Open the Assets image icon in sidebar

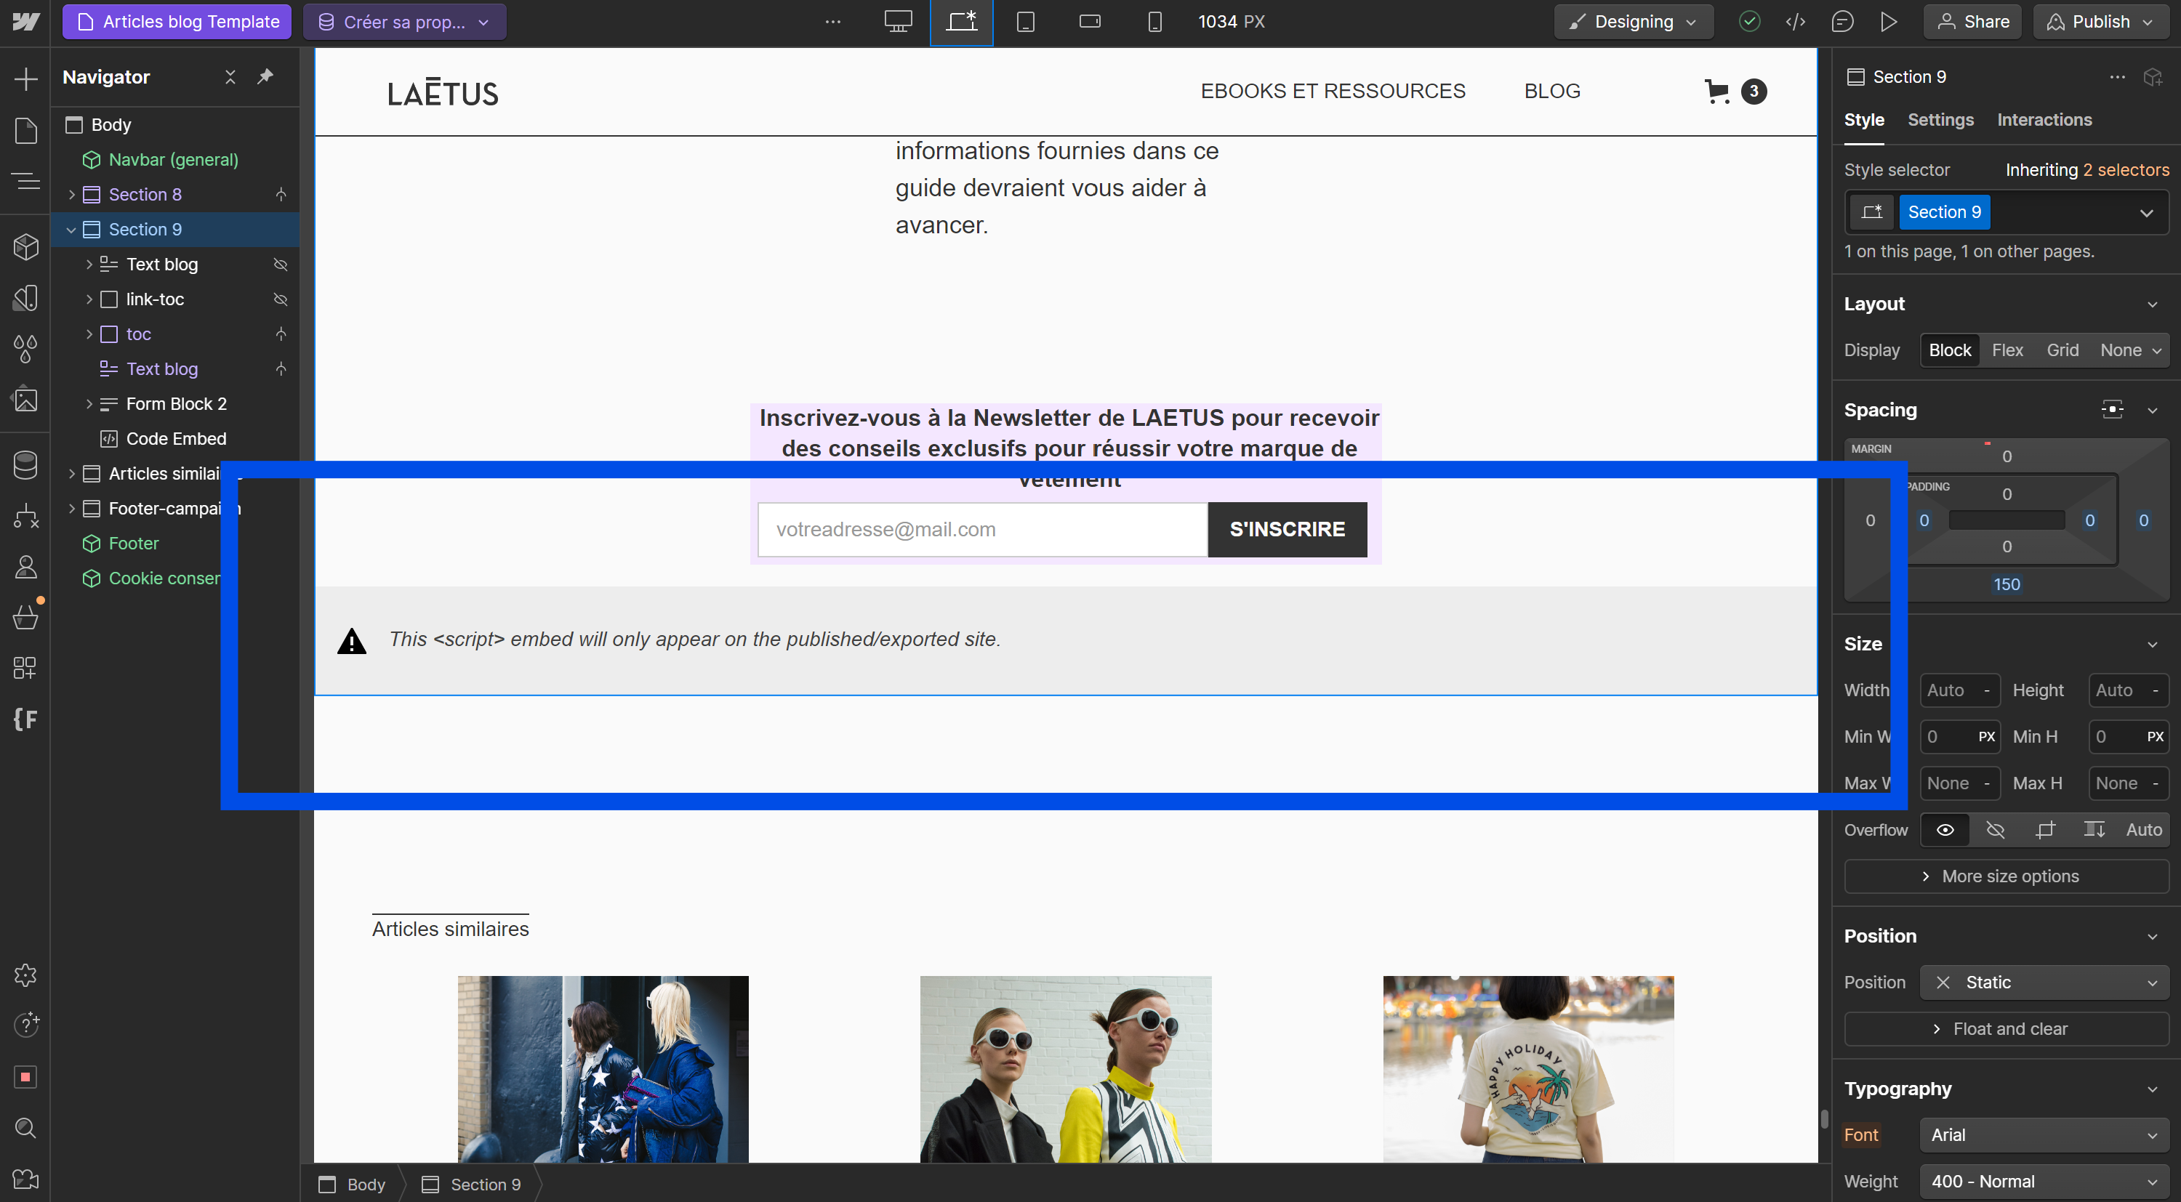(x=25, y=399)
